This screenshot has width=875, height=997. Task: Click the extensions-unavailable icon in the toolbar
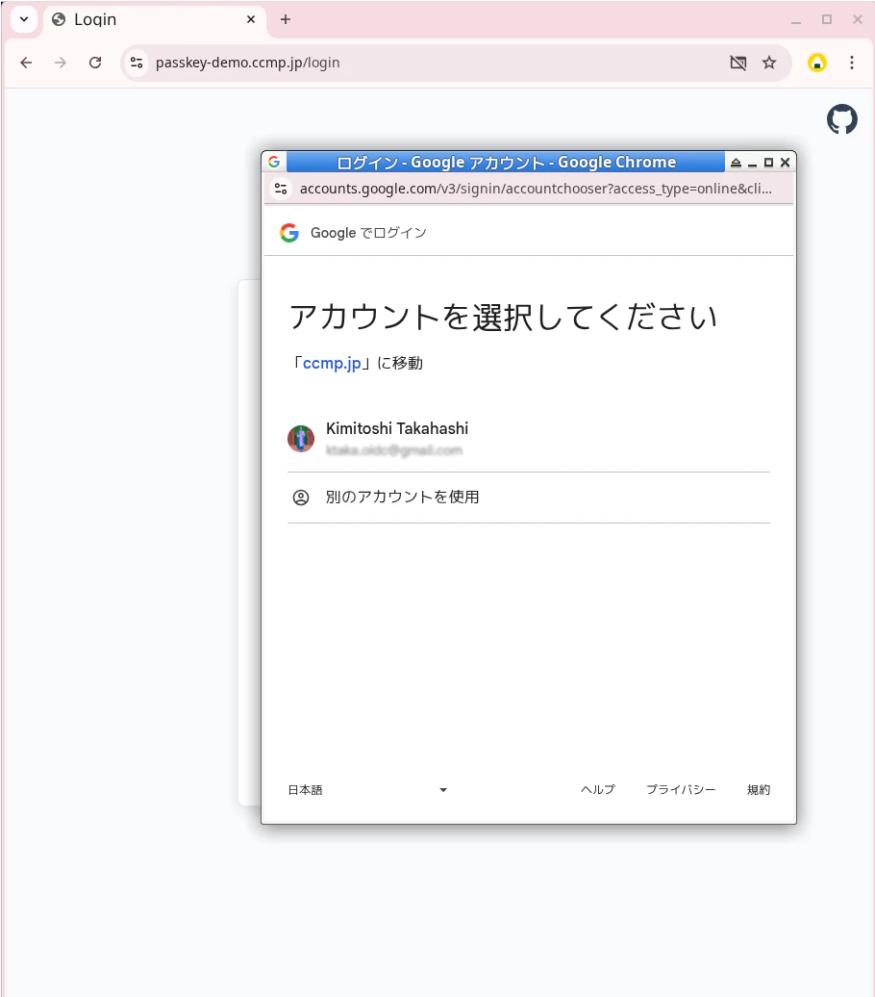pos(737,63)
